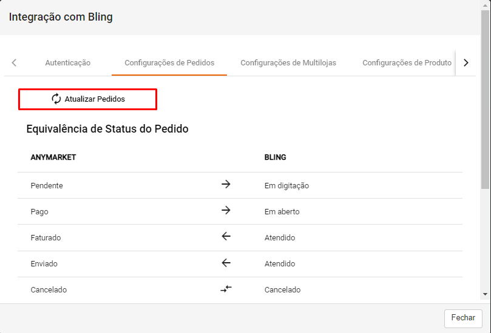Click the right chevron to show more tabs
The image size is (491, 333).
[466, 63]
